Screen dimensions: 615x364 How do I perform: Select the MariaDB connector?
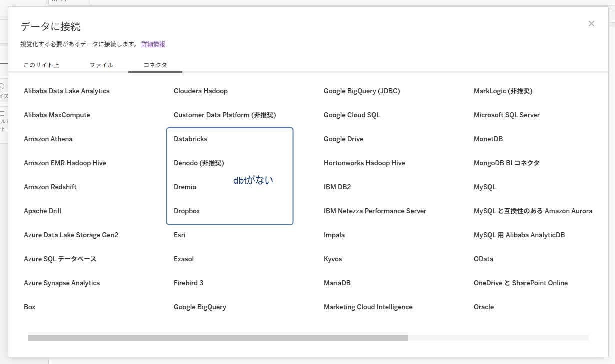(x=337, y=283)
